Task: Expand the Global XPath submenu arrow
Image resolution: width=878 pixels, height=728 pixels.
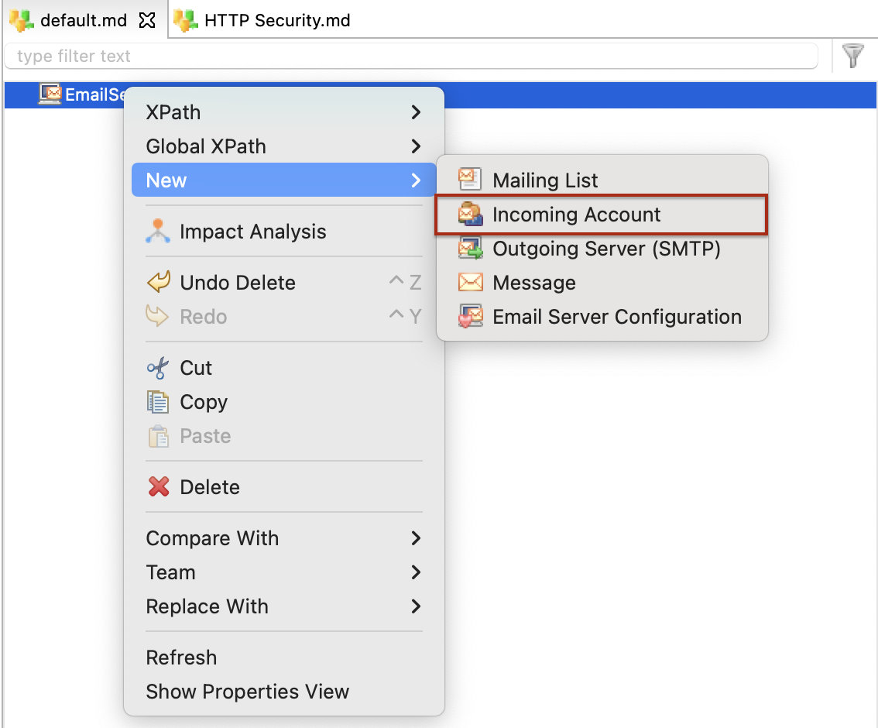Action: tap(416, 146)
